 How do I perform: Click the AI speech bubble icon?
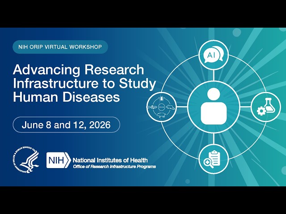pyautogui.click(x=214, y=55)
